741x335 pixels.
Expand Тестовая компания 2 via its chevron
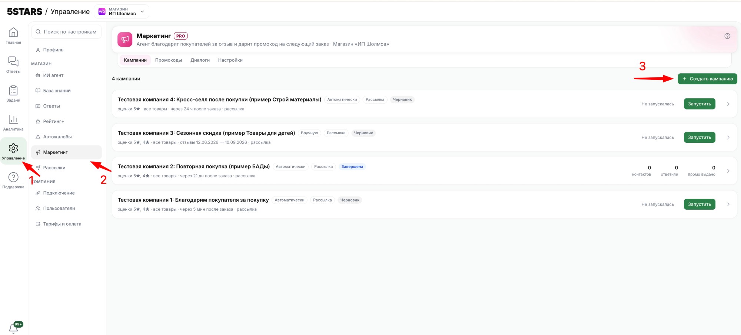point(728,171)
